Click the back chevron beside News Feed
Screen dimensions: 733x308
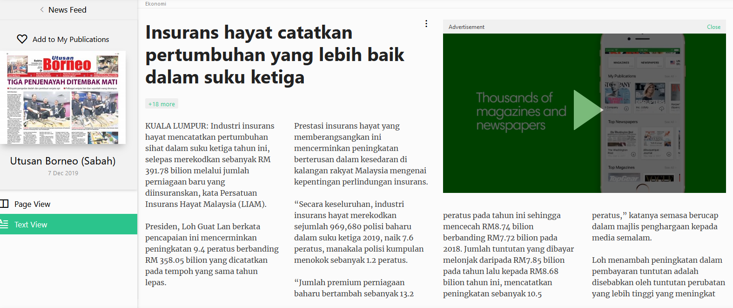coord(42,10)
